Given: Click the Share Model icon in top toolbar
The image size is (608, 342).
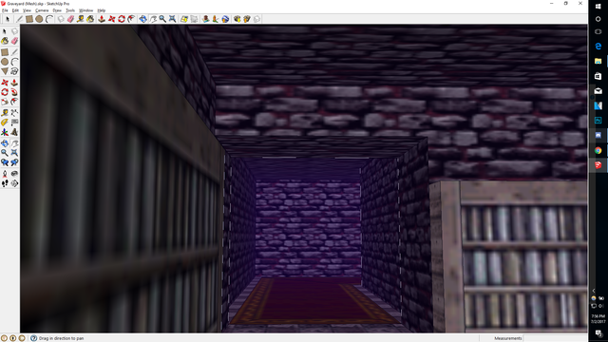Looking at the screenshot, I should [x=247, y=19].
